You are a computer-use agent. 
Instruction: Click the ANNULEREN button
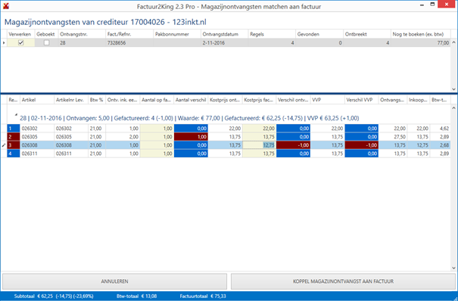click(114, 281)
